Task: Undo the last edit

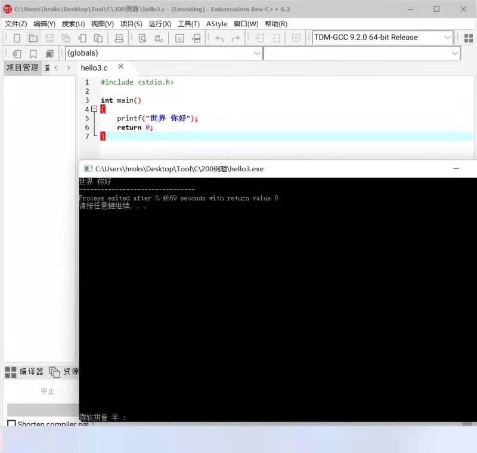Action: [220, 38]
